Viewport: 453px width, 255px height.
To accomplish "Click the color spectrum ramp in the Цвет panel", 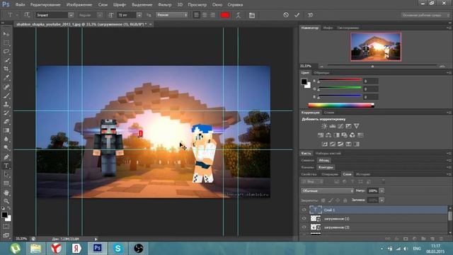I will click(x=341, y=106).
